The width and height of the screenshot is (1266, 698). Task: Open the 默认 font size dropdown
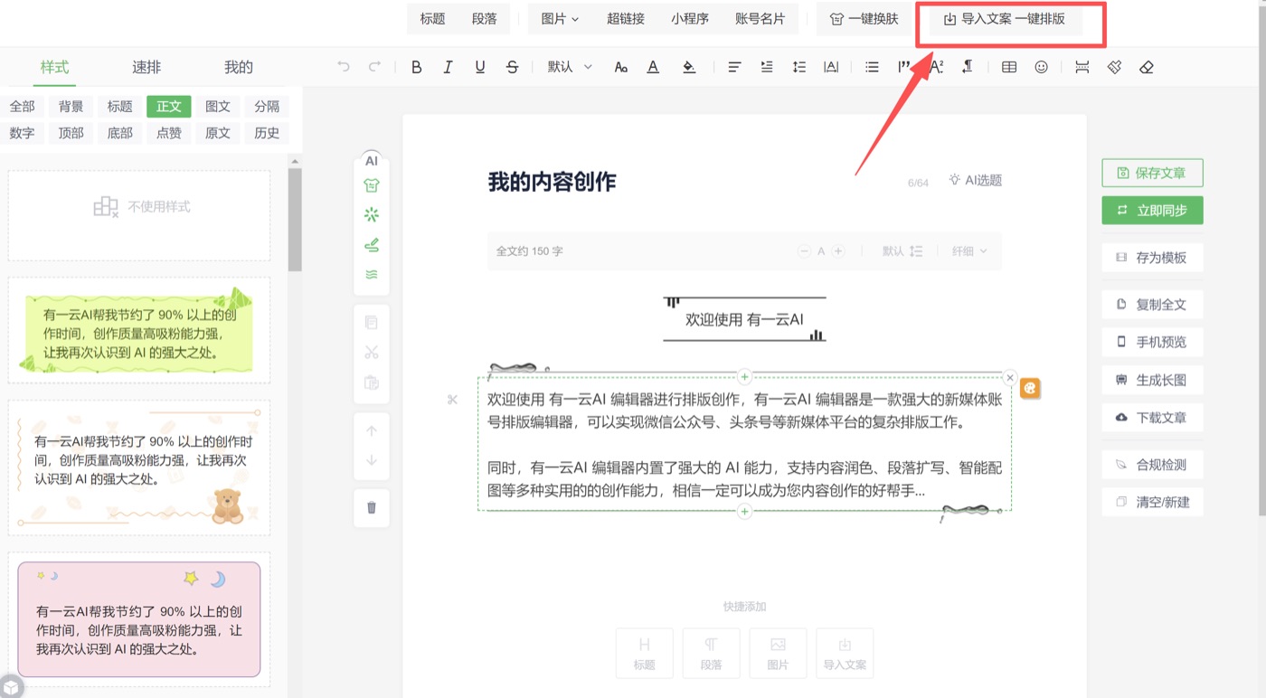(570, 67)
